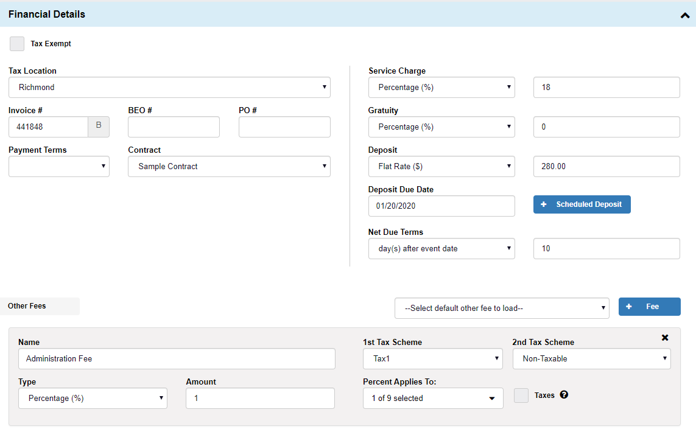
Task: Click the fee Name field Administration Fee
Action: tap(177, 359)
